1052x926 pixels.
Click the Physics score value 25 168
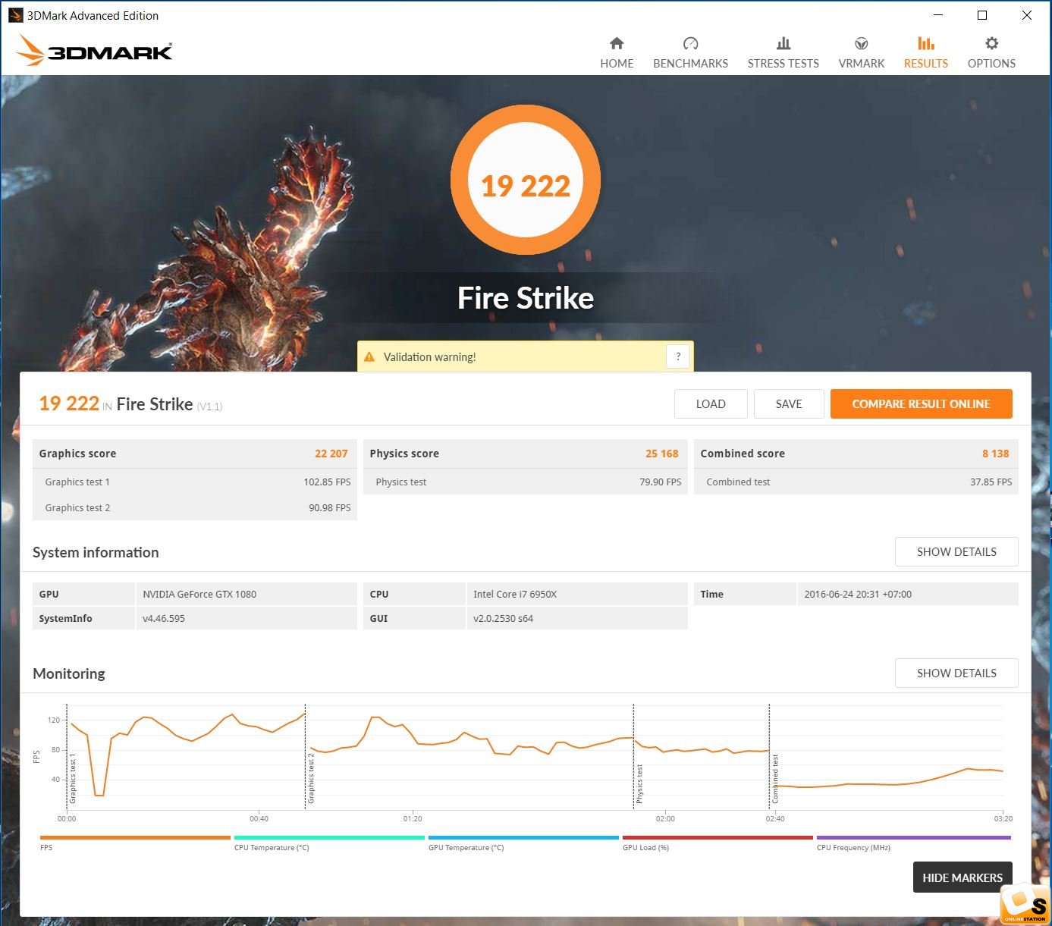(x=662, y=454)
